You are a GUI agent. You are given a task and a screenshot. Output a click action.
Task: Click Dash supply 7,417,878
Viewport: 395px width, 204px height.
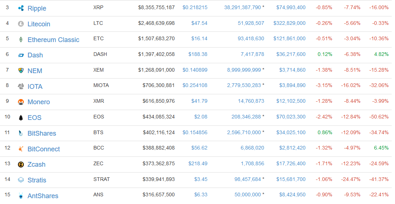coord(252,54)
